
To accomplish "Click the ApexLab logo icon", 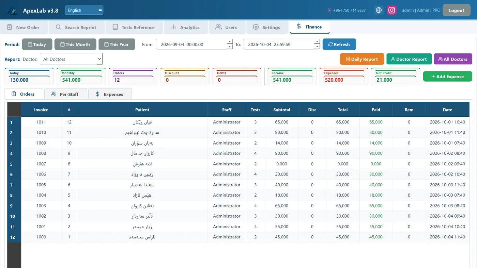I will (x=12, y=11).
